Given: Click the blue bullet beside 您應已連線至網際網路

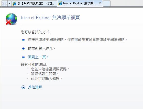Looking at the screenshot, I should pos(23,40).
